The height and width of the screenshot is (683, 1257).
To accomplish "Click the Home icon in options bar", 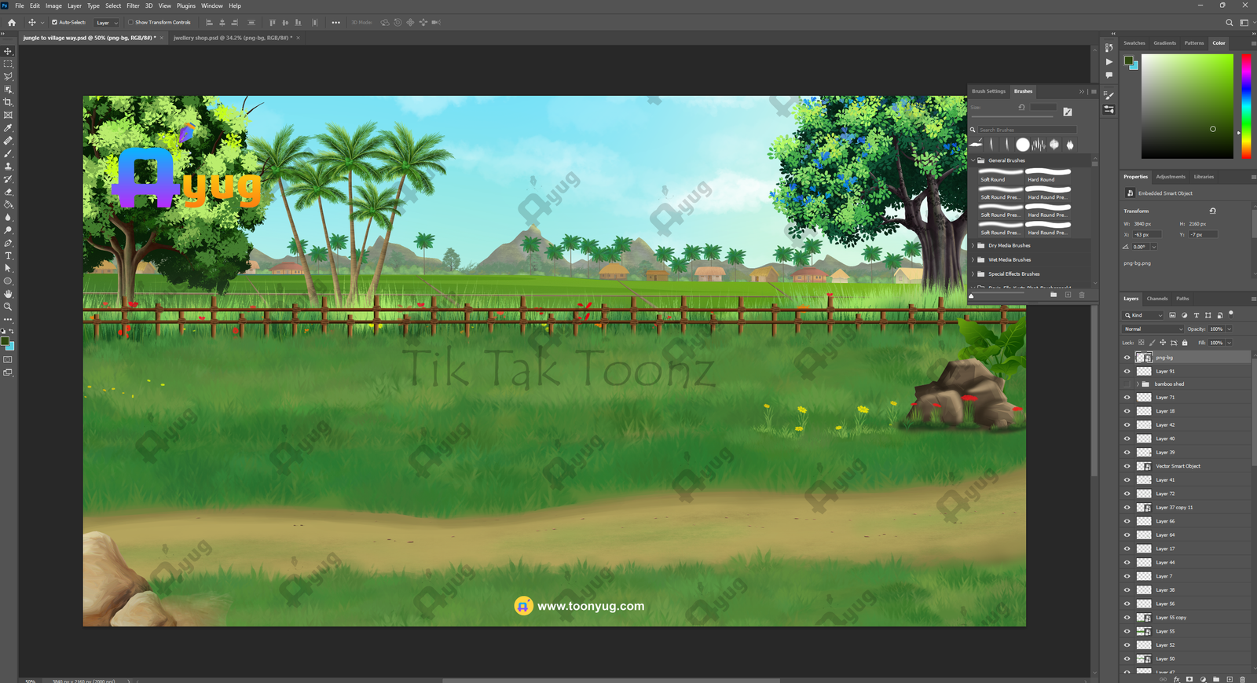I will point(12,23).
